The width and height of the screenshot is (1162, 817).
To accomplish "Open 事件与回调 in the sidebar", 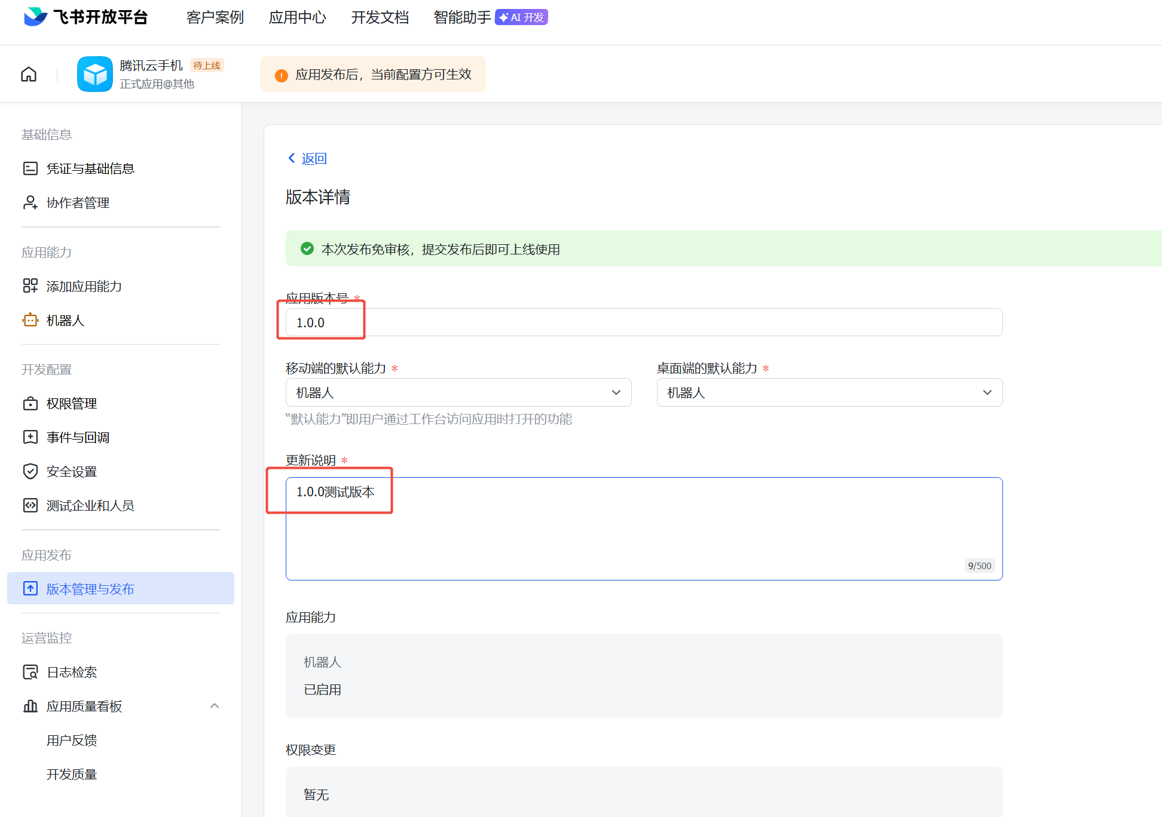I will [78, 438].
